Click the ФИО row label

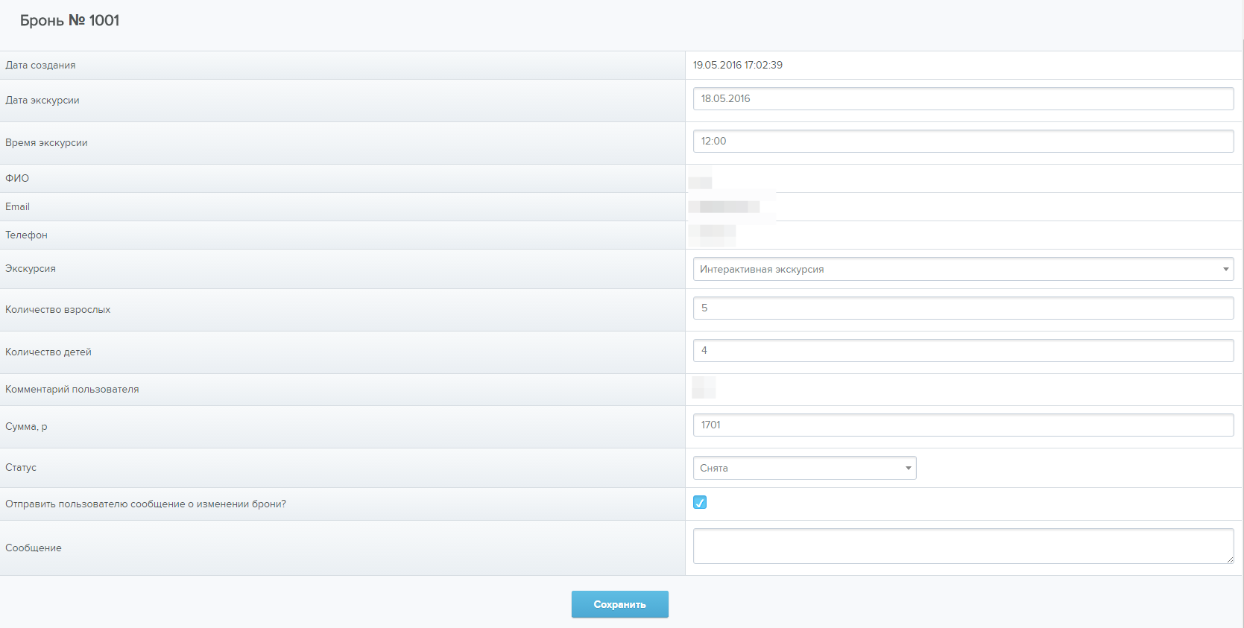(x=17, y=179)
